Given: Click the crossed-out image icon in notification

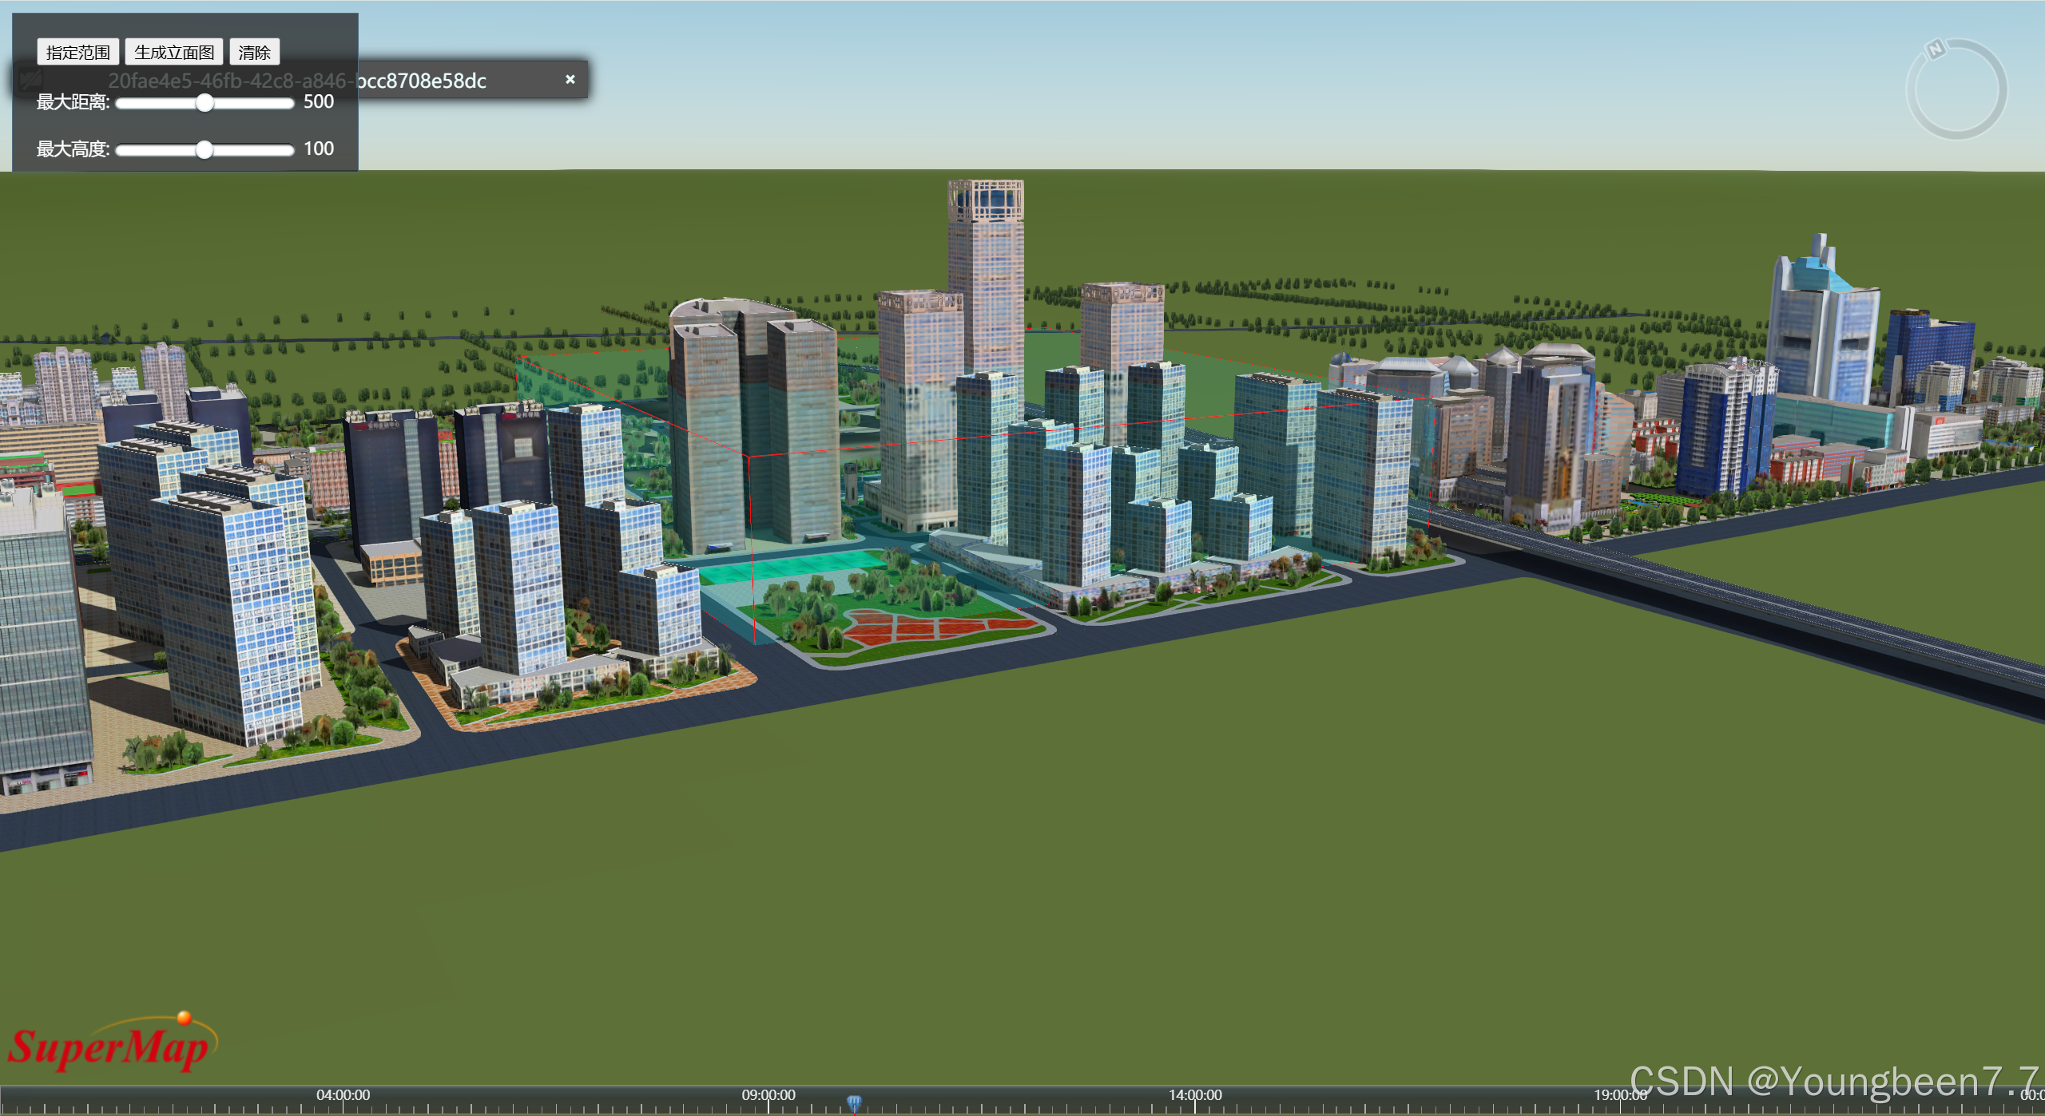Looking at the screenshot, I should click(30, 79).
